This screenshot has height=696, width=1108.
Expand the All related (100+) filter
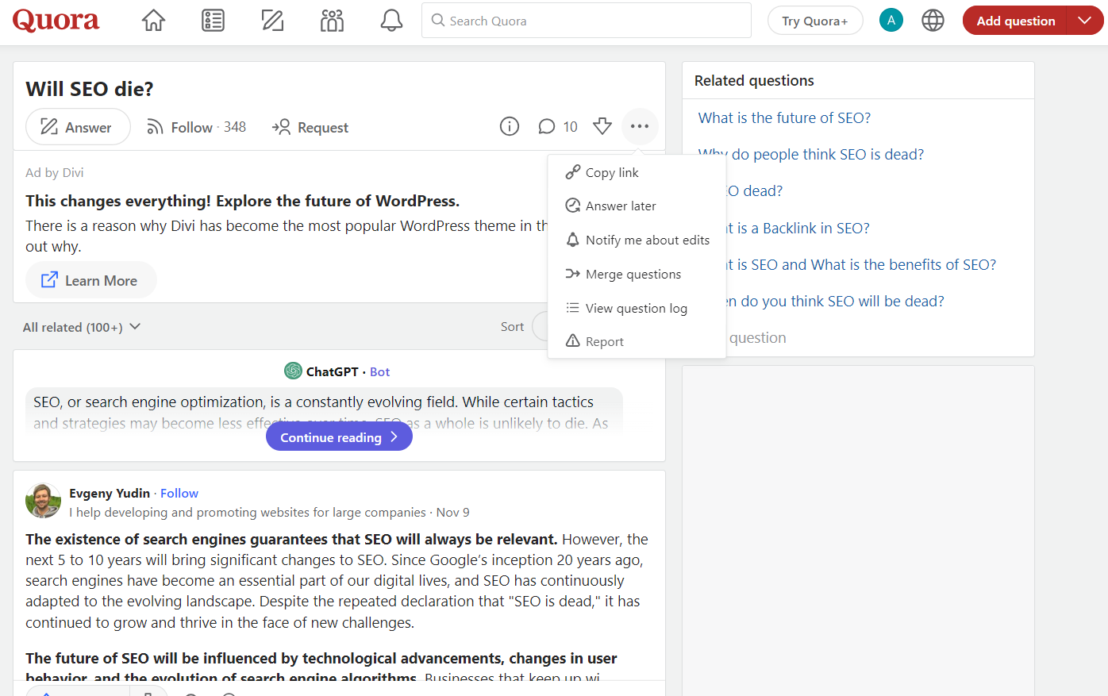(82, 327)
